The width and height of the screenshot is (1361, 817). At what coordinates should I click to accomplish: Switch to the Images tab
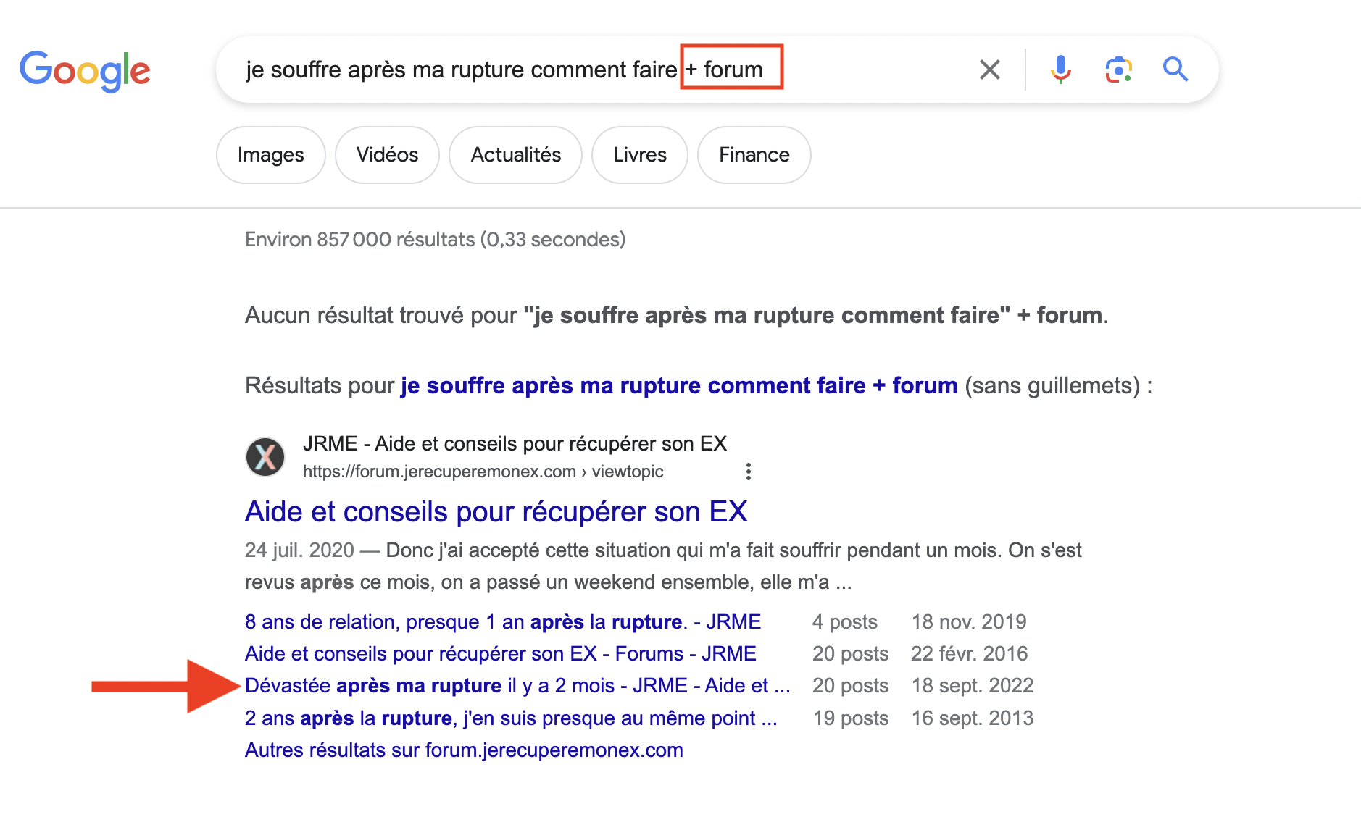point(270,155)
